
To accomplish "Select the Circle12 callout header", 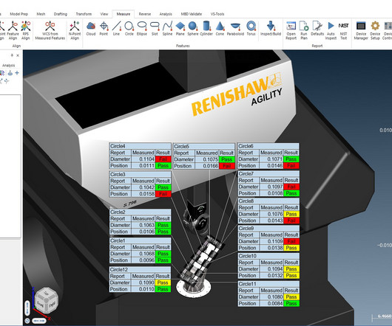I will point(140,270).
